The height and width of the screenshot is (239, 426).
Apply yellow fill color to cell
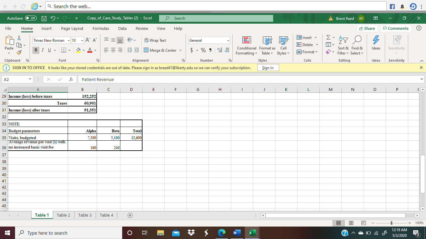79,50
